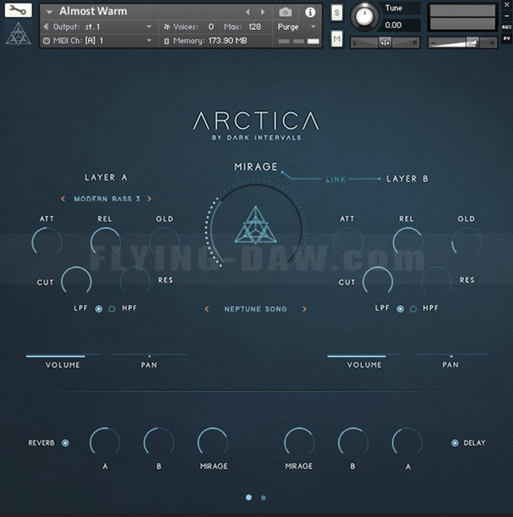Click the Tune value 0.00

tap(393, 25)
